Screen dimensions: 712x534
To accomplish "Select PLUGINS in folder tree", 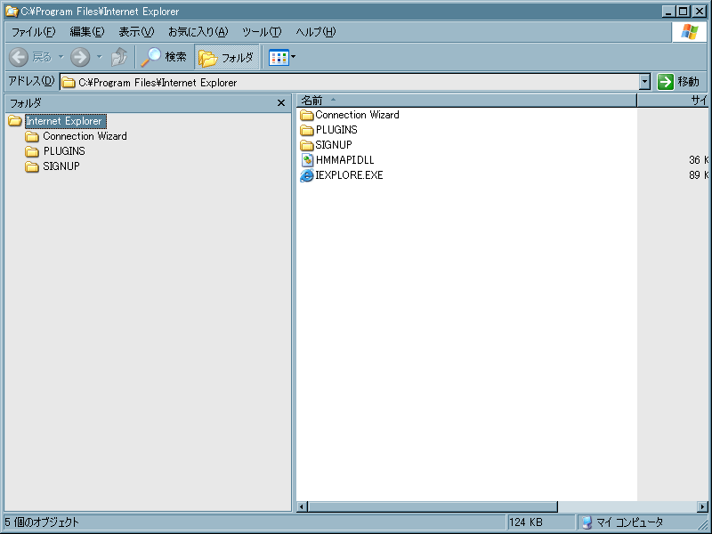I will click(x=64, y=151).
